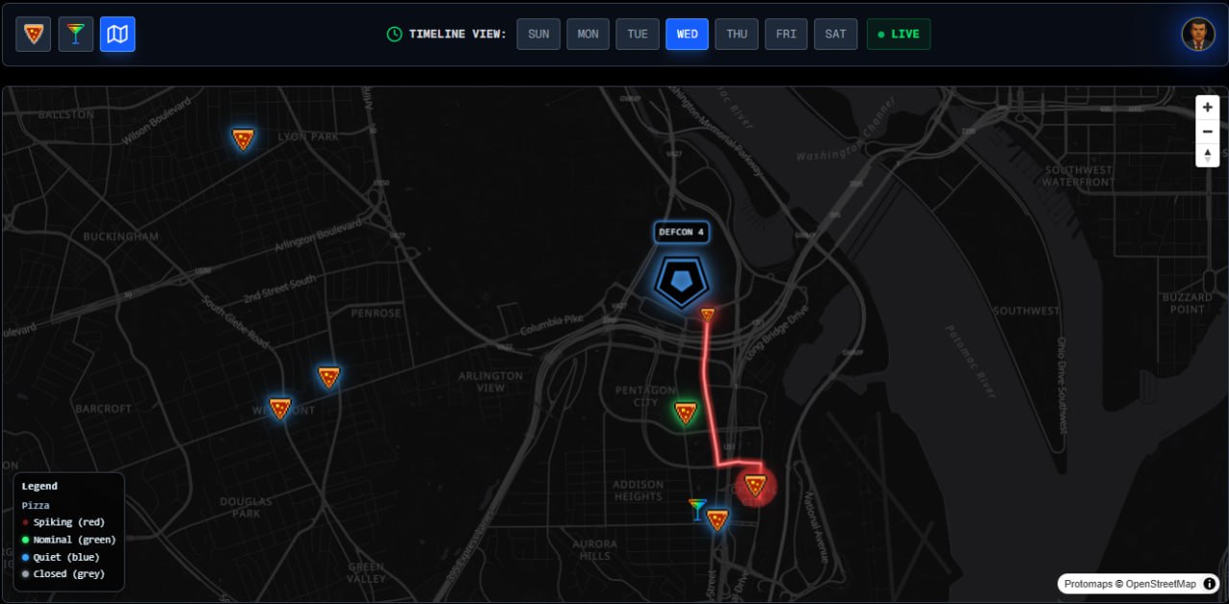1229x604 pixels.
Task: Click the small pizza marker beside Pentagon
Action: (x=708, y=314)
